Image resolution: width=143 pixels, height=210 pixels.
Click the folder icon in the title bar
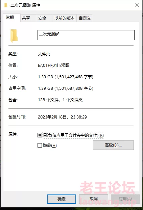(6, 5)
